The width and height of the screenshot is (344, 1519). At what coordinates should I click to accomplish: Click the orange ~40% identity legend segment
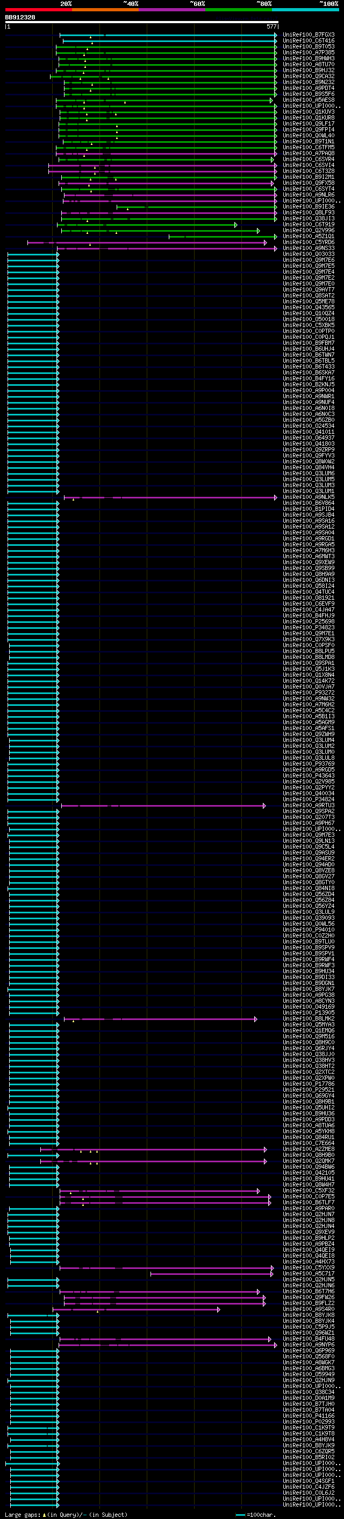click(105, 10)
